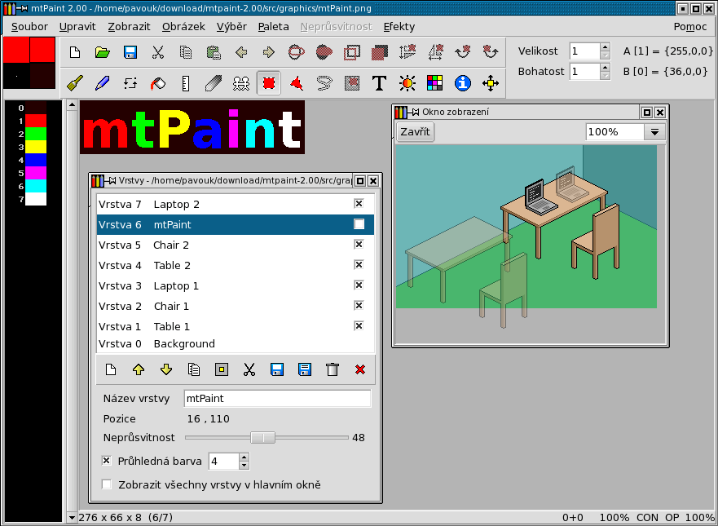This screenshot has height=526, width=718.
Task: Save the image using the main toolbar floppy icon
Action: click(x=130, y=52)
